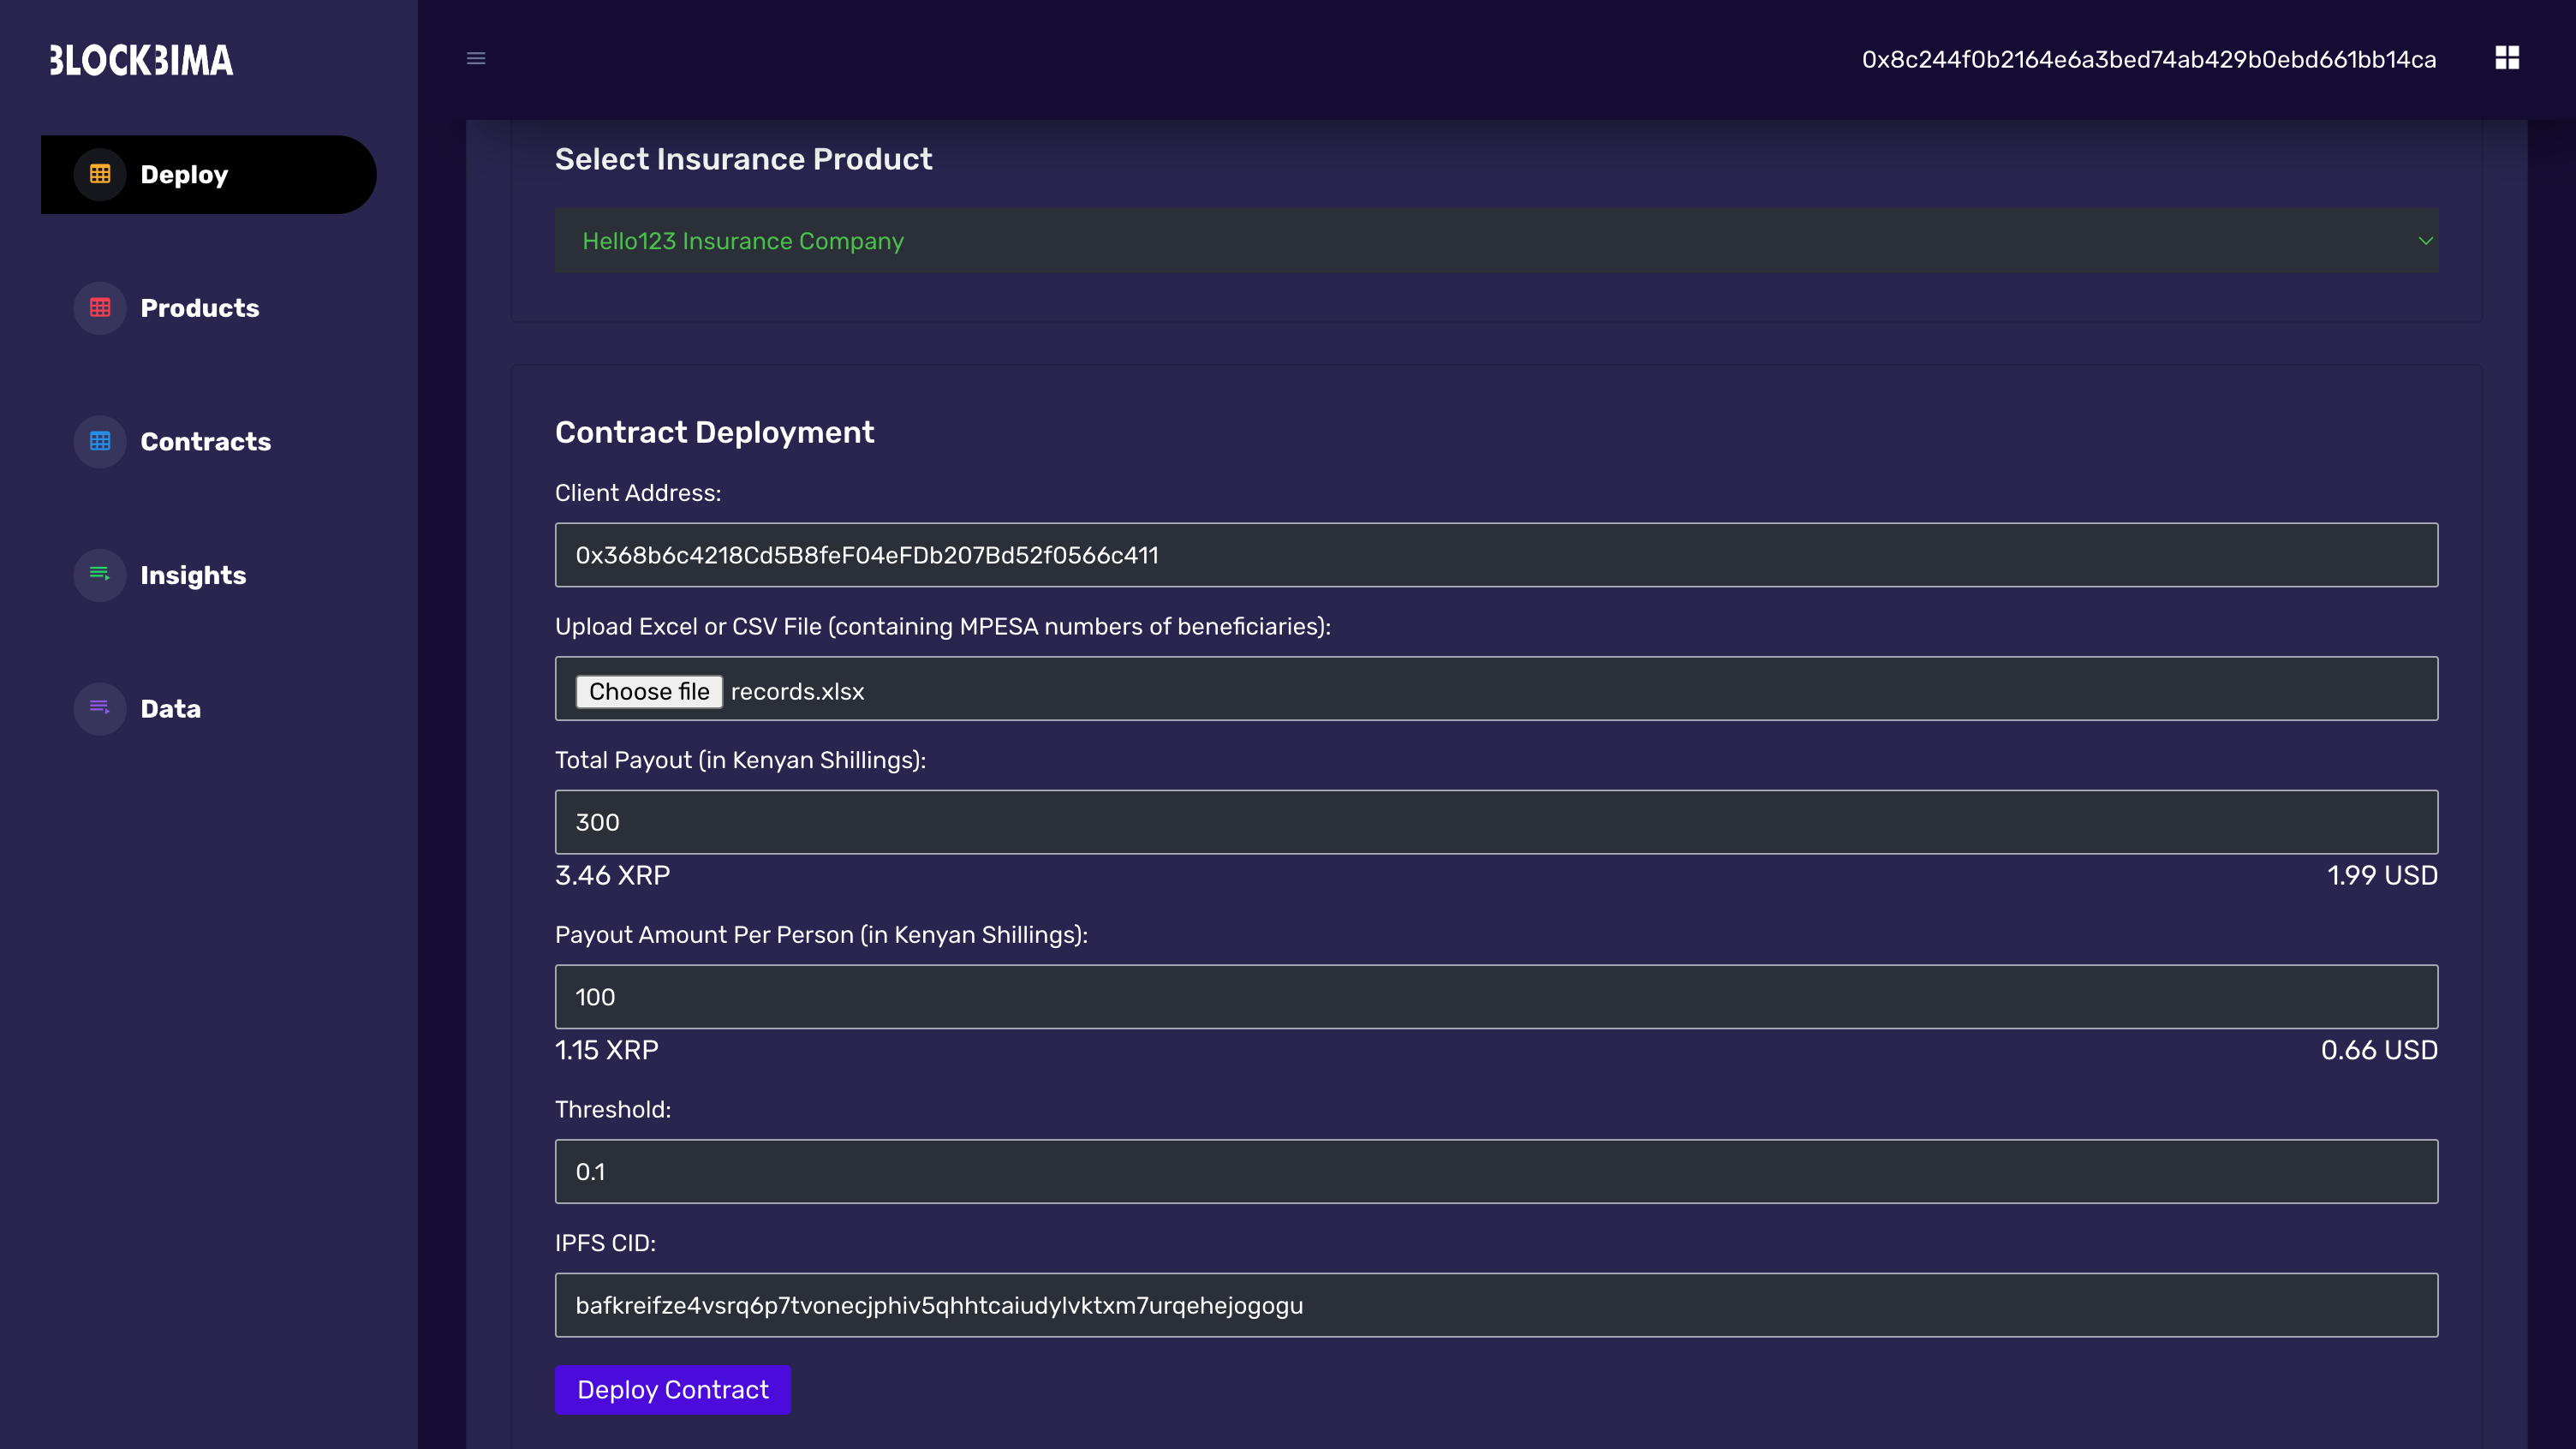Click the orange Deploy sidebar icon
This screenshot has width=2576, height=1449.
pyautogui.click(x=100, y=174)
